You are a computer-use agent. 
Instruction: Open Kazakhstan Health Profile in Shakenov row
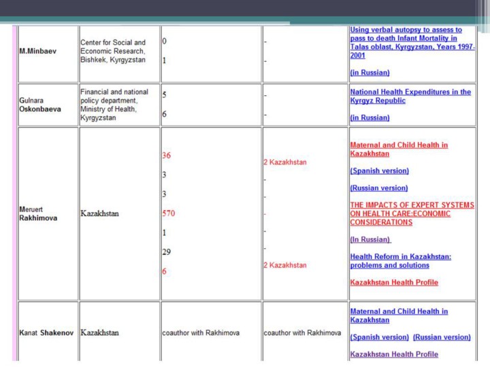tap(393, 354)
